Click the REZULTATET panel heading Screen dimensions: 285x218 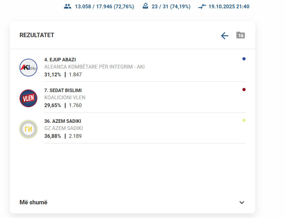pyautogui.click(x=37, y=35)
